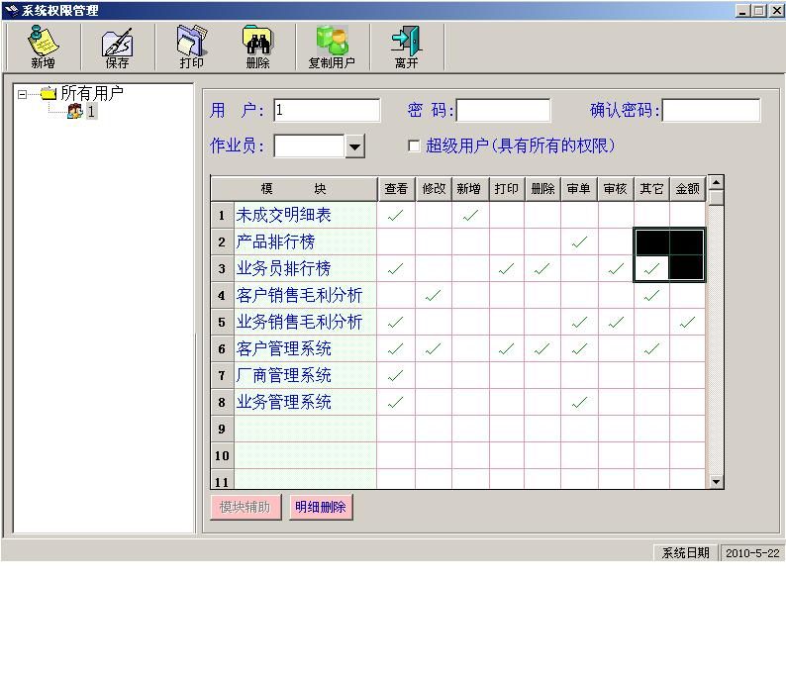Focus the 用户 input field
This screenshot has width=786, height=676.
(327, 110)
